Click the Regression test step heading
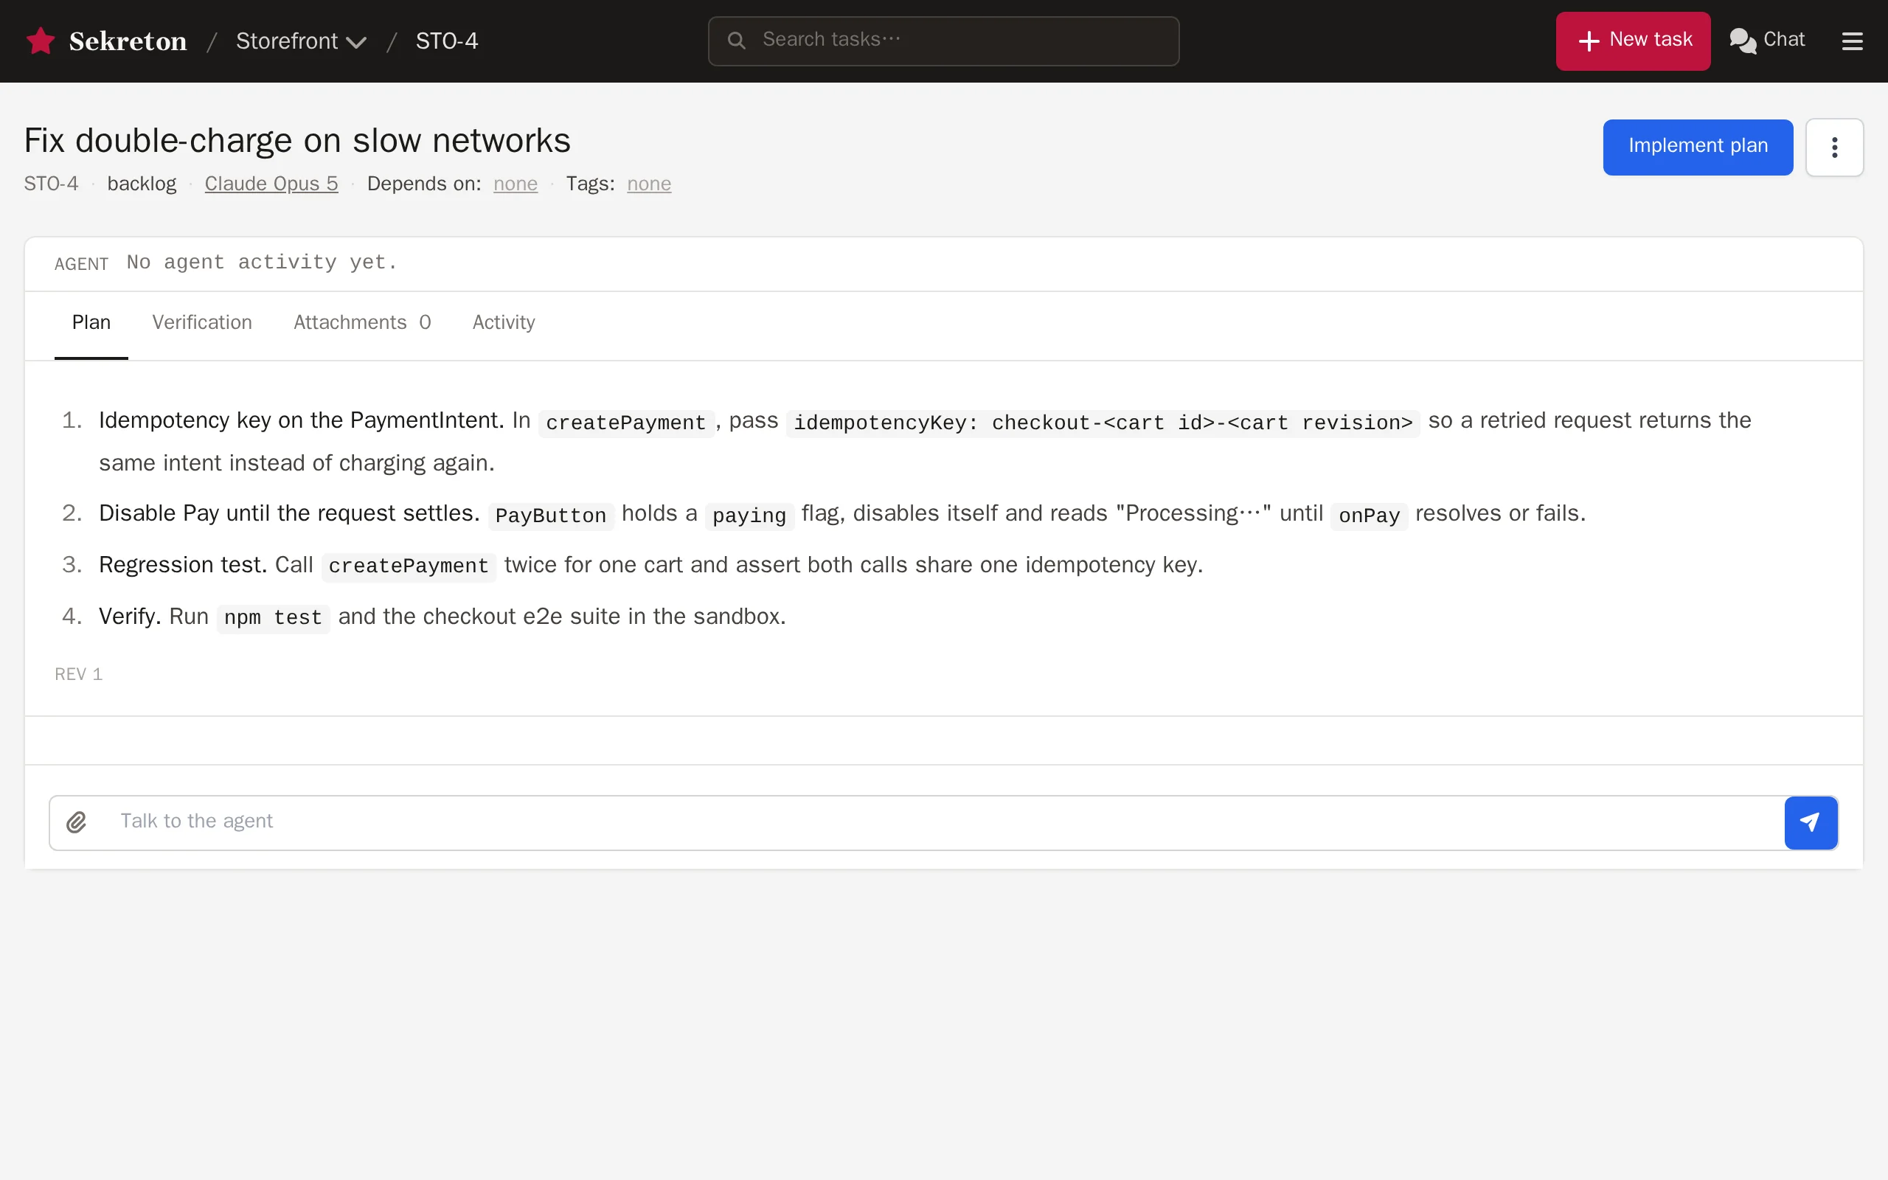 pos(184,564)
